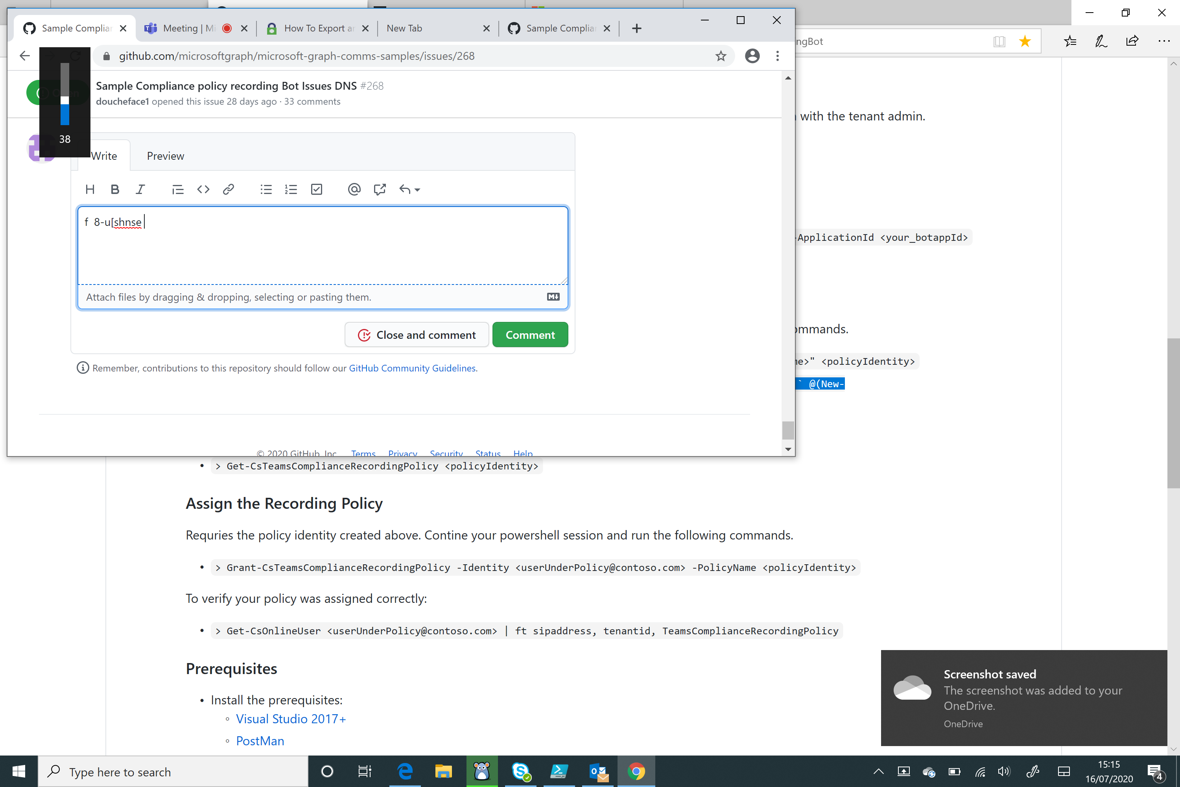
Task: Add a bulleted list
Action: [x=266, y=189]
